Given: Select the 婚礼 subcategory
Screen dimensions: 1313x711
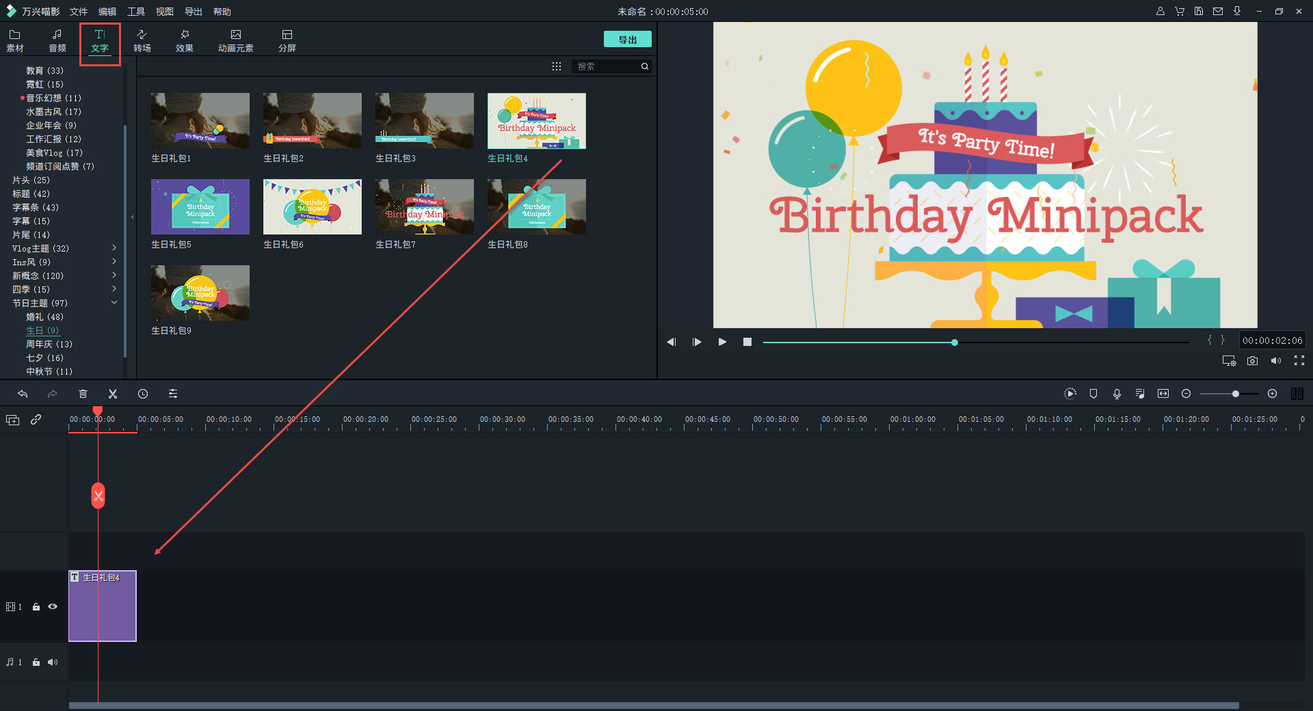Looking at the screenshot, I should pos(44,317).
